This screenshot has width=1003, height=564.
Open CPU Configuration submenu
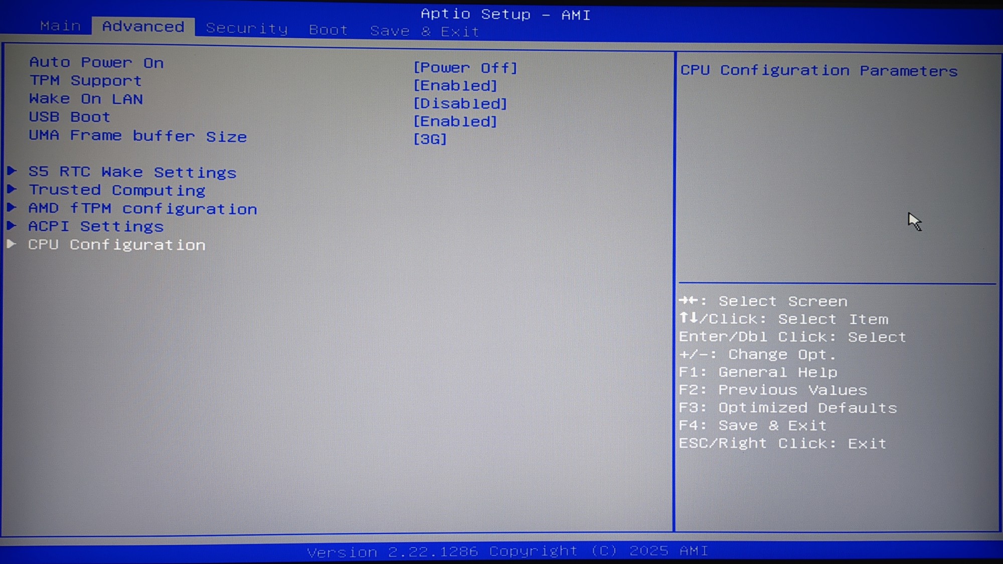click(x=117, y=245)
